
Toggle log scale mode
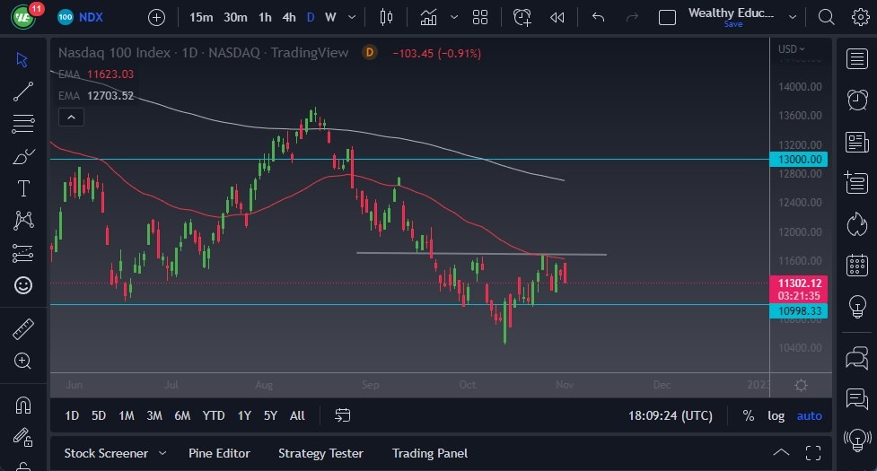pyautogui.click(x=776, y=415)
